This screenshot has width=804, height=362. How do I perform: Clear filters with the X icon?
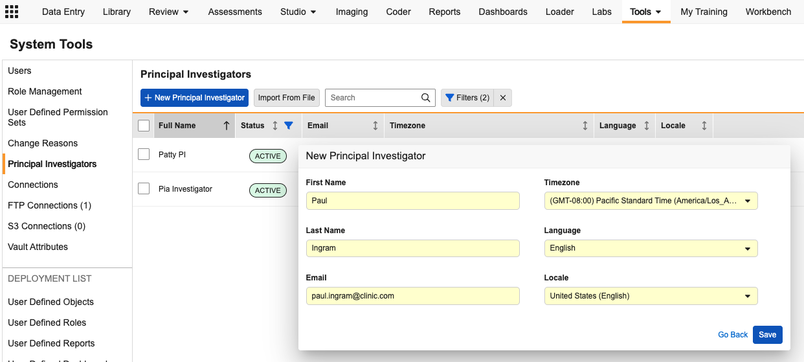[x=503, y=98]
